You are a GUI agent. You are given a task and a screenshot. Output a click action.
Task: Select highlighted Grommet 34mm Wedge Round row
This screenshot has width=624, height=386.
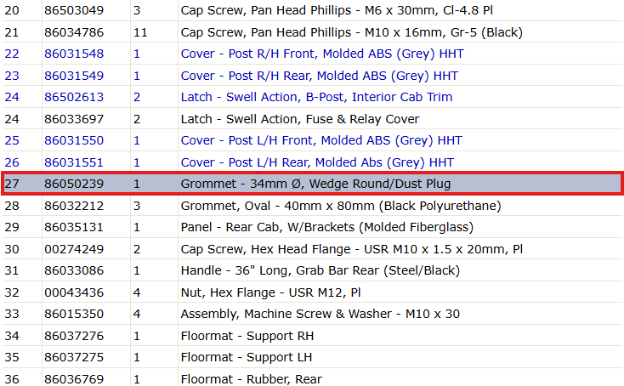click(x=312, y=184)
